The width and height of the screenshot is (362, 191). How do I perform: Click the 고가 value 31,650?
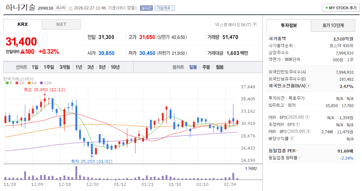(147, 37)
